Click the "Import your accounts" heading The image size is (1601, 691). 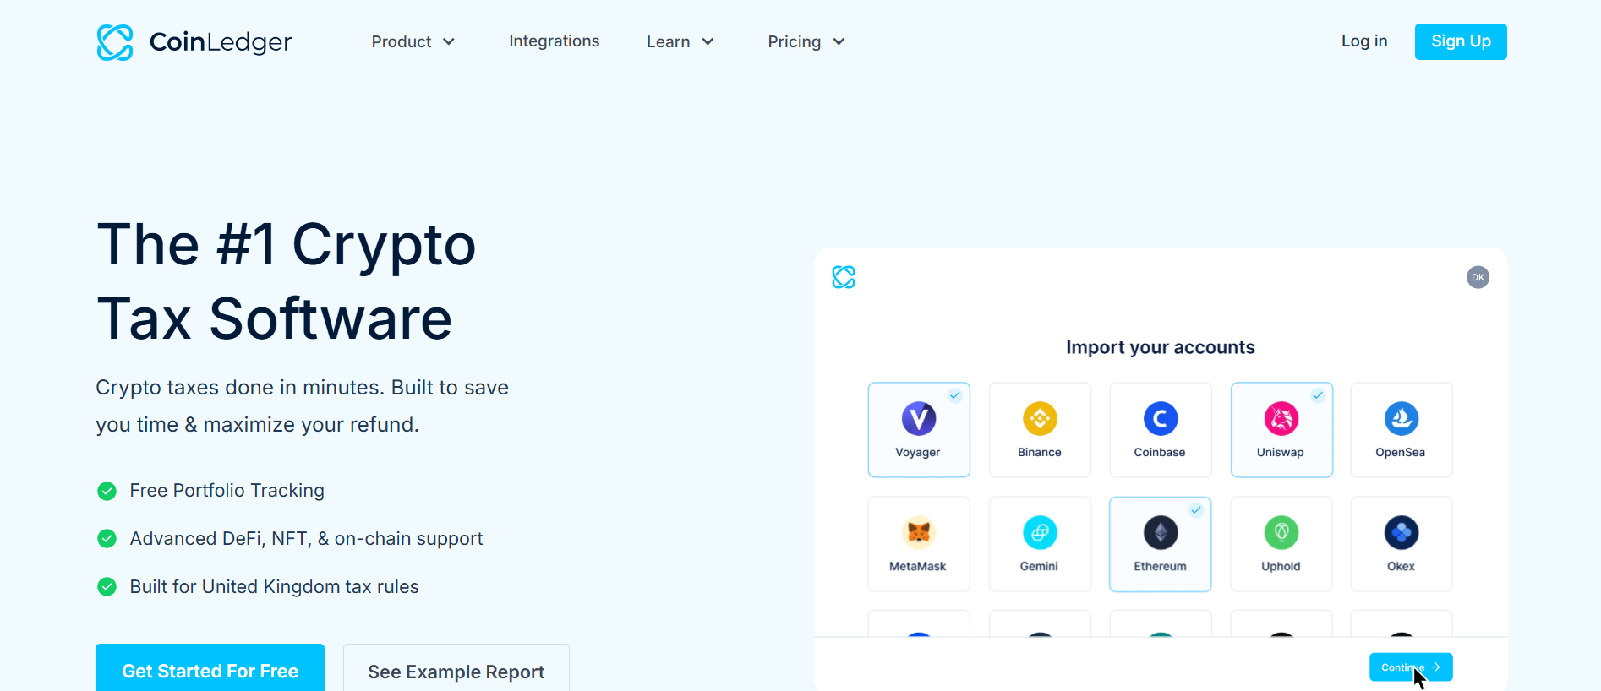coord(1161,347)
